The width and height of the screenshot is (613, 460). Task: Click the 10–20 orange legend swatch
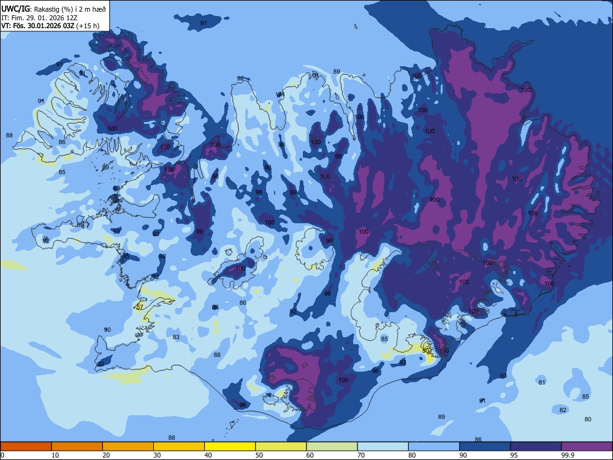click(77, 447)
